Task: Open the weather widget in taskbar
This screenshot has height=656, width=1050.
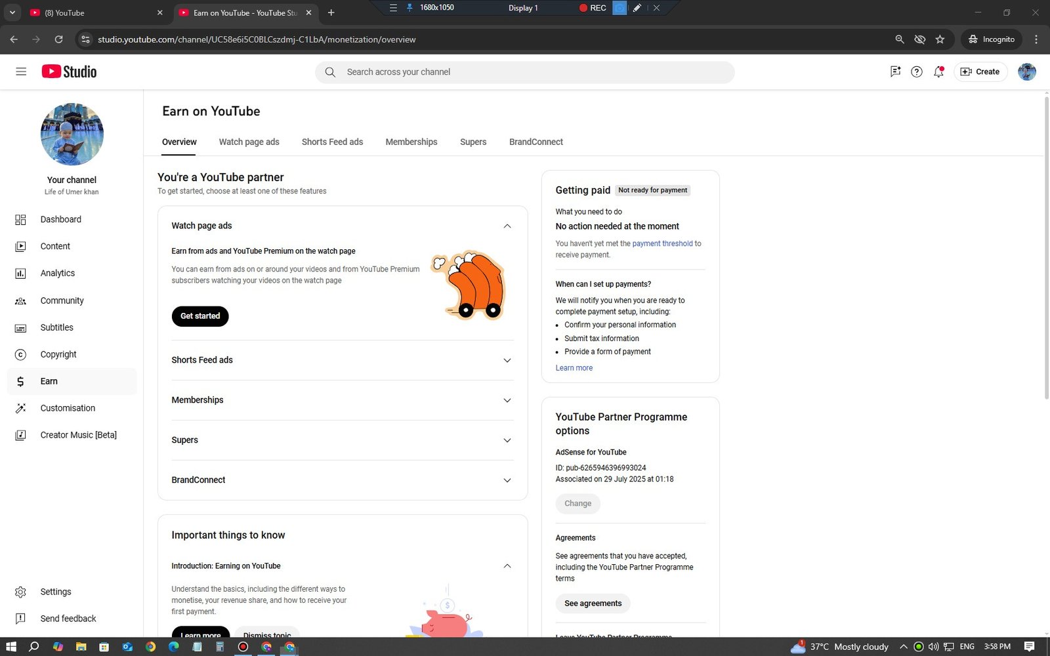Action: (x=839, y=647)
